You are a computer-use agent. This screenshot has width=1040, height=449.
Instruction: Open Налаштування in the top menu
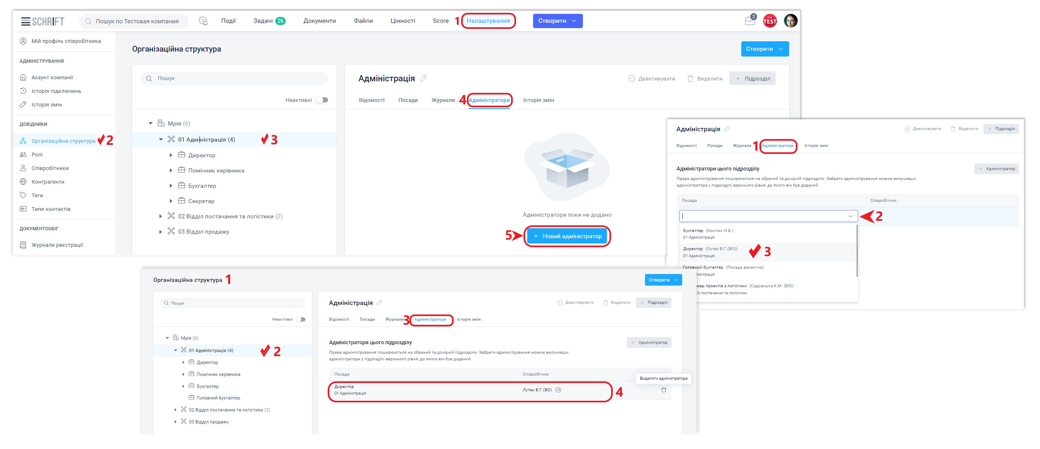coord(488,21)
